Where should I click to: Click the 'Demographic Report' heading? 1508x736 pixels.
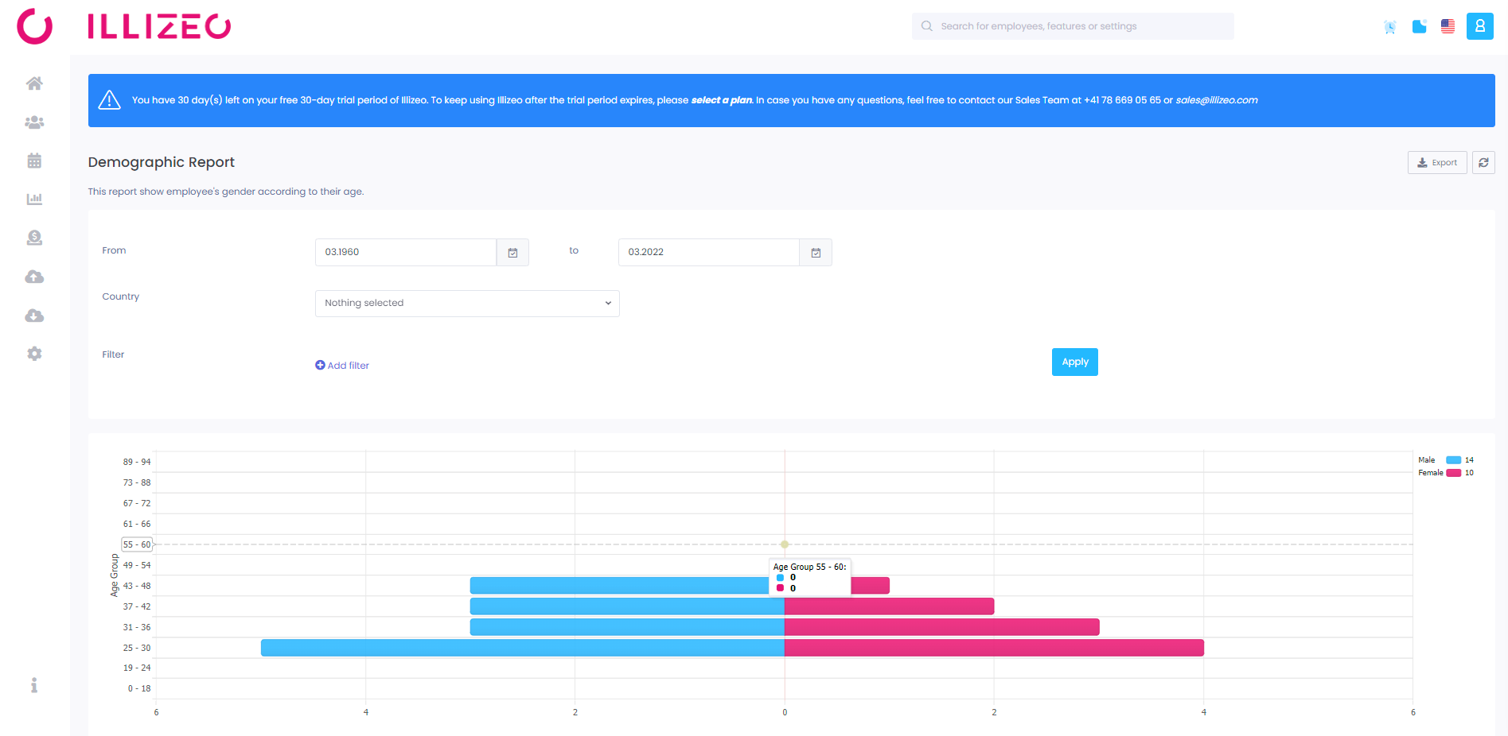click(162, 162)
